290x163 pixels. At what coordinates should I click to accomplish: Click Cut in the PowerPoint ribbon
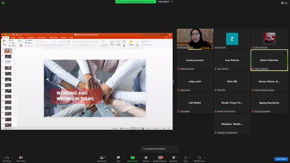[x=11, y=40]
